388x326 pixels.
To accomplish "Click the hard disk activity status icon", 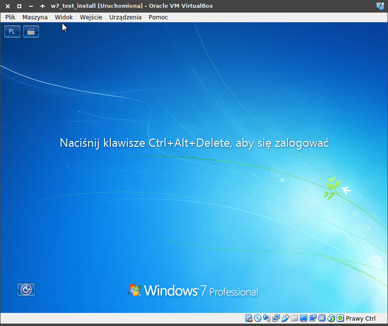I will pyautogui.click(x=249, y=318).
